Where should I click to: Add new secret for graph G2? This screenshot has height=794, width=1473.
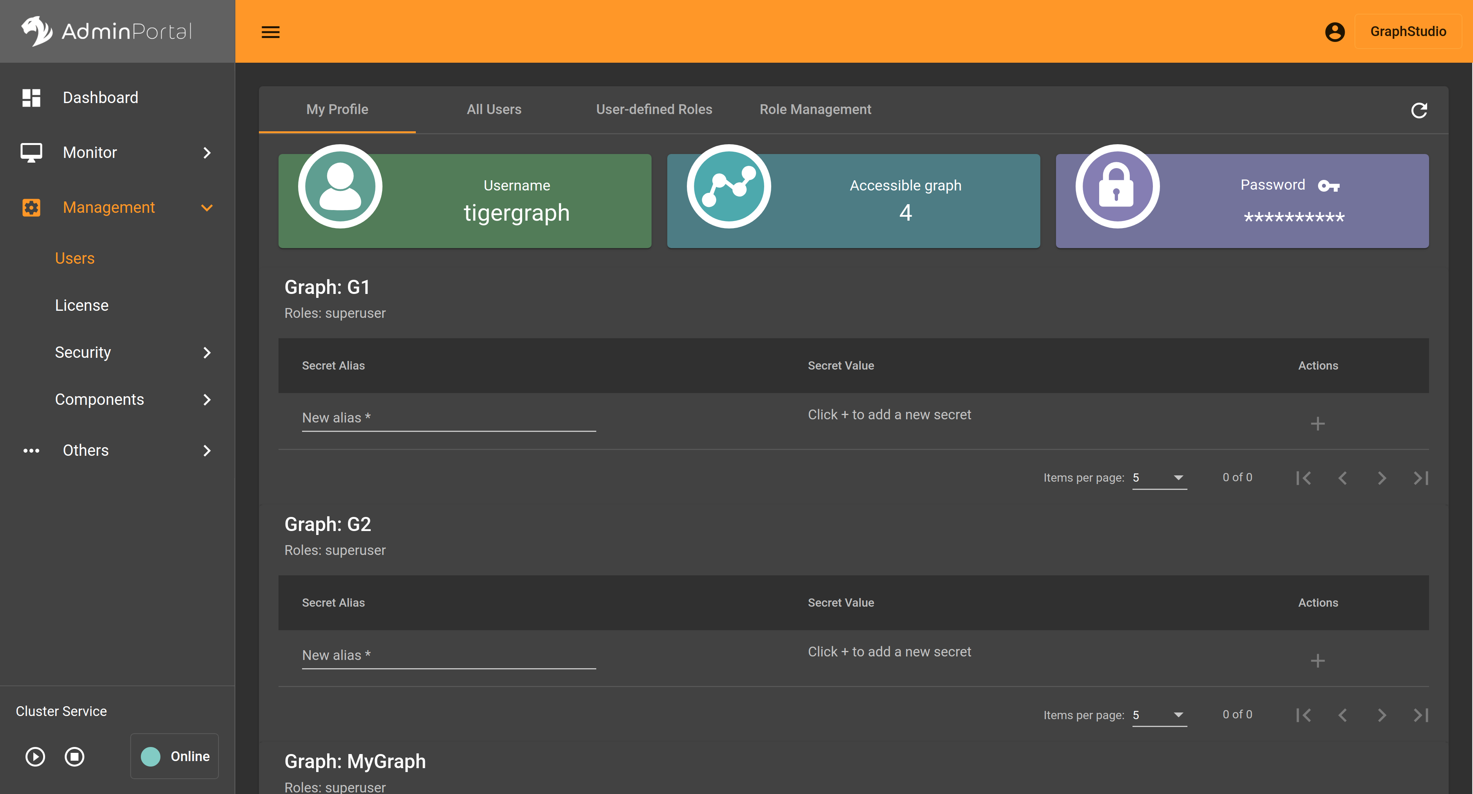[1318, 661]
